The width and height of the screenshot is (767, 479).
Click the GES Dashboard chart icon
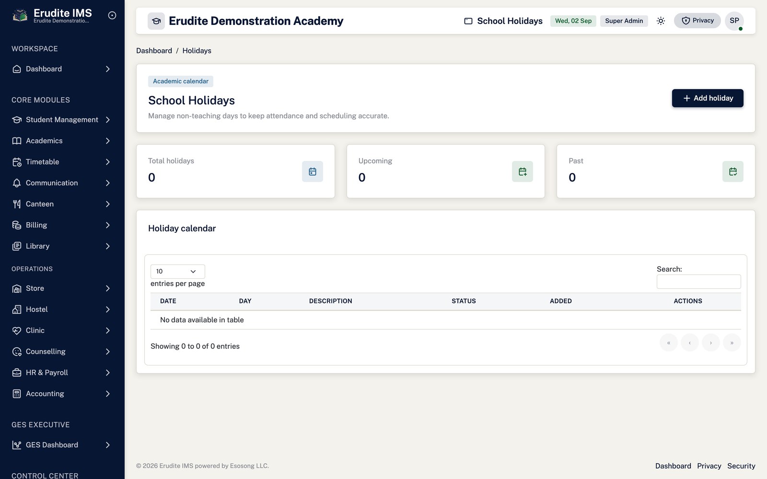[17, 445]
